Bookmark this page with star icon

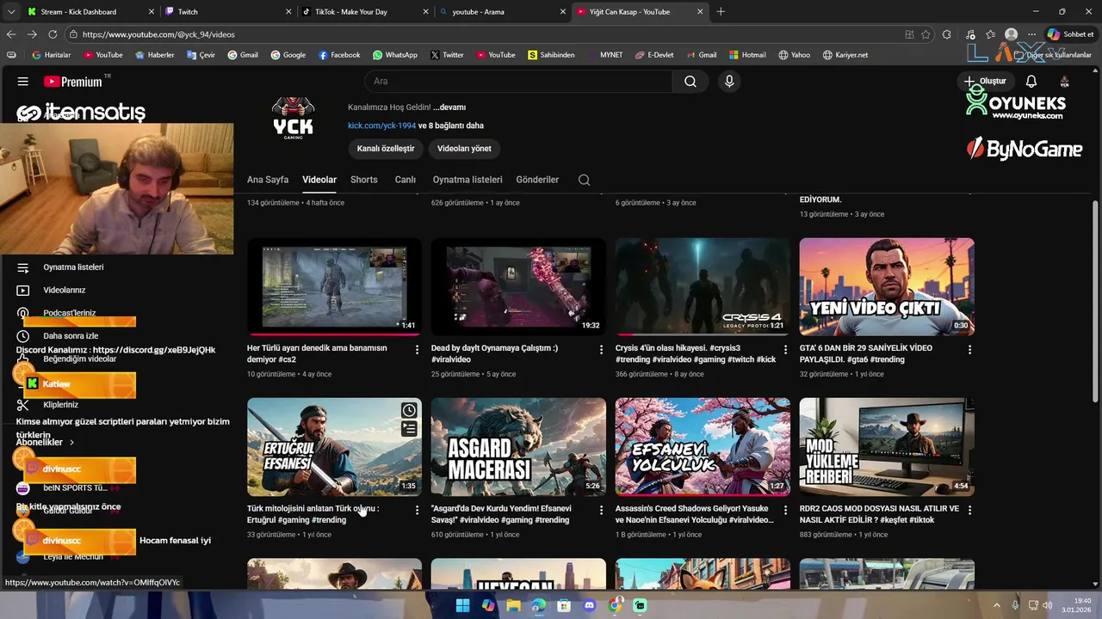[926, 34]
